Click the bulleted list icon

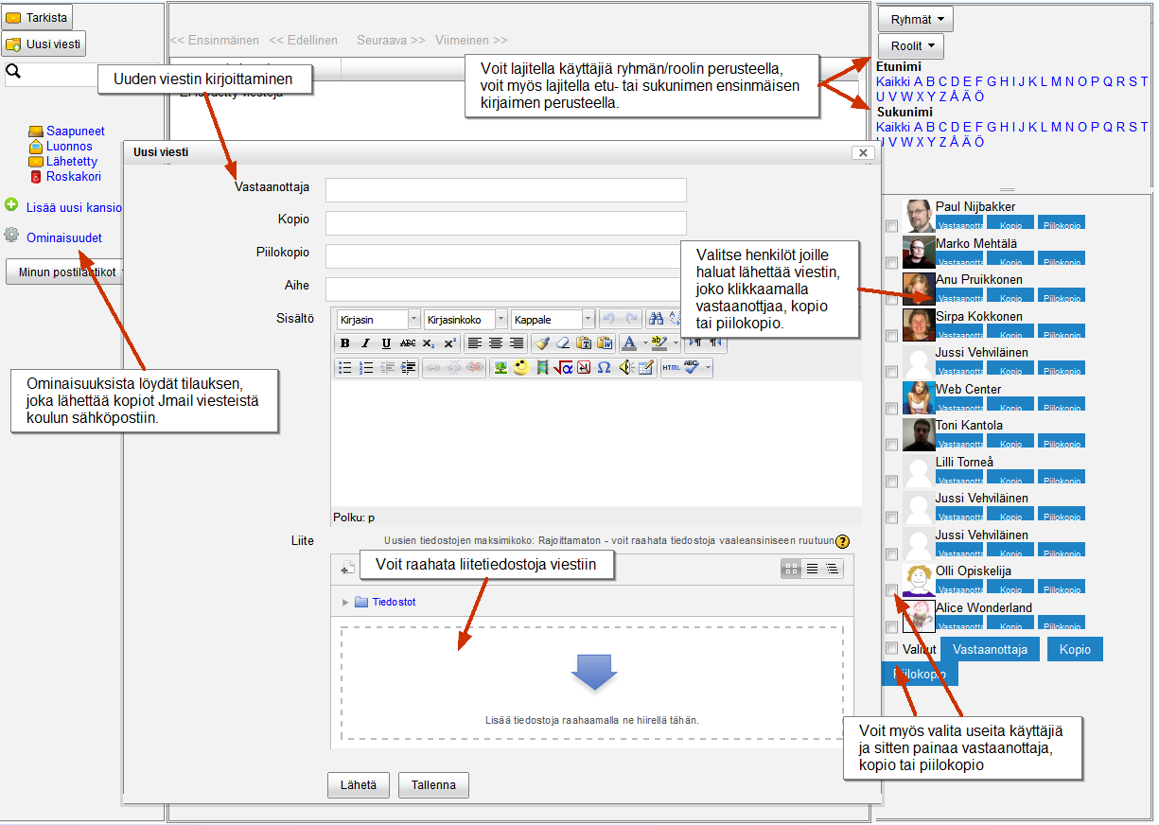[x=345, y=368]
